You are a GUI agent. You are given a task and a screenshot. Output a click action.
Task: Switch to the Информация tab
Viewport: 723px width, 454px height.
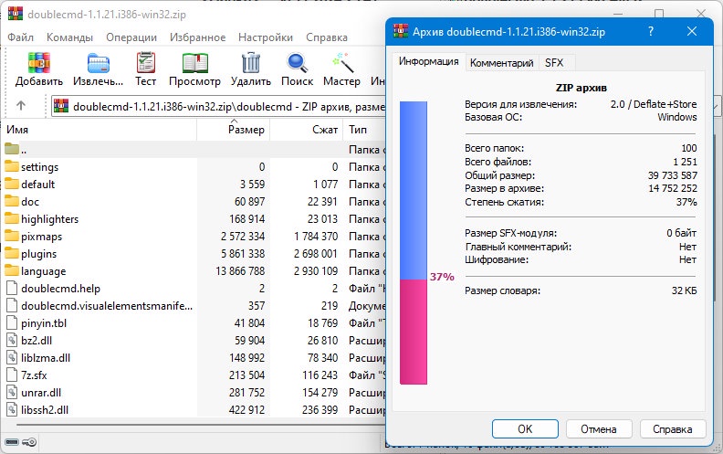click(429, 61)
